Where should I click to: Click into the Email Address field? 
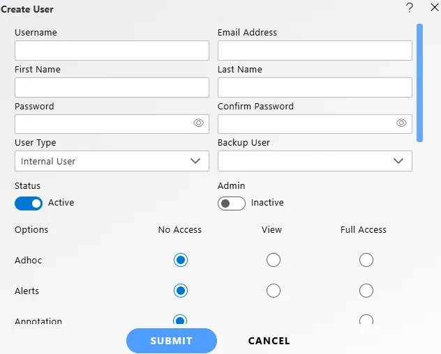tap(315, 50)
